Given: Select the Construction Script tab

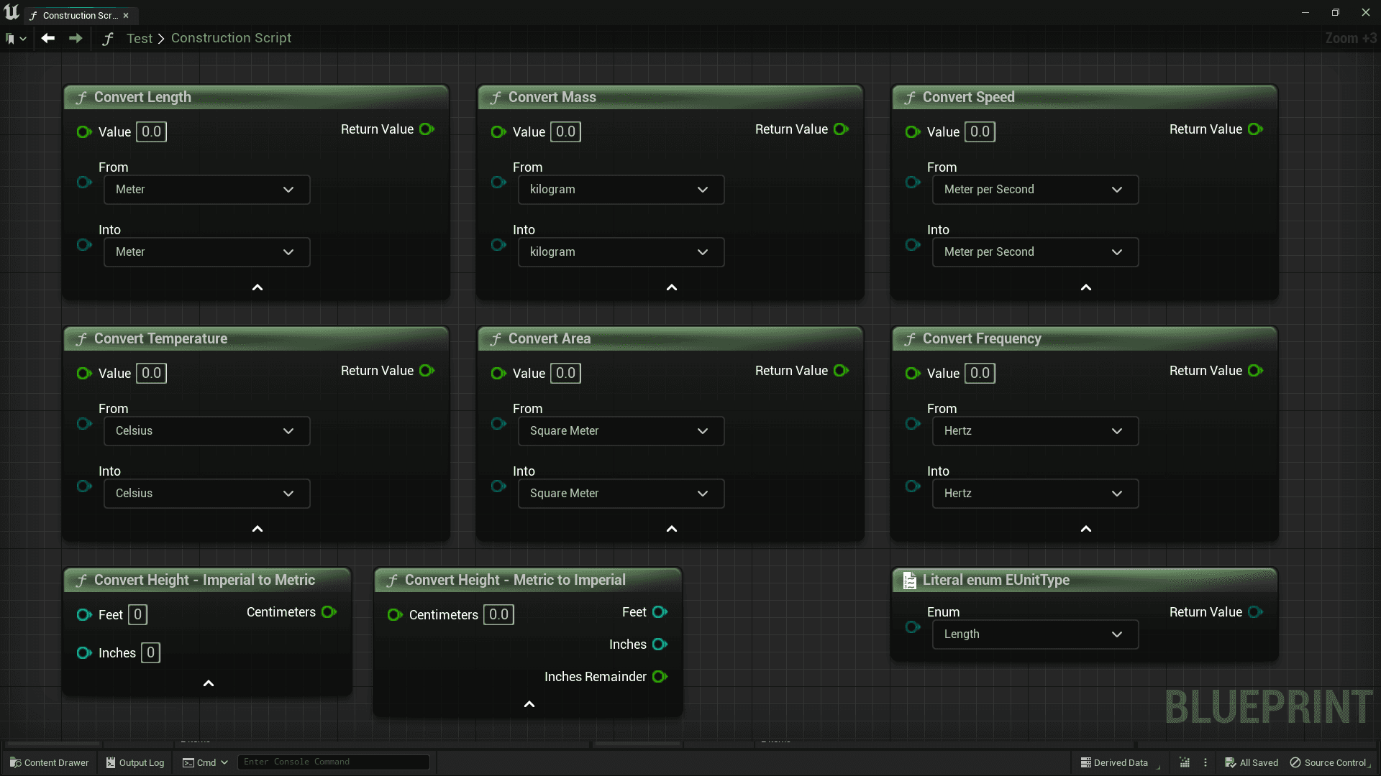Looking at the screenshot, I should click(79, 15).
